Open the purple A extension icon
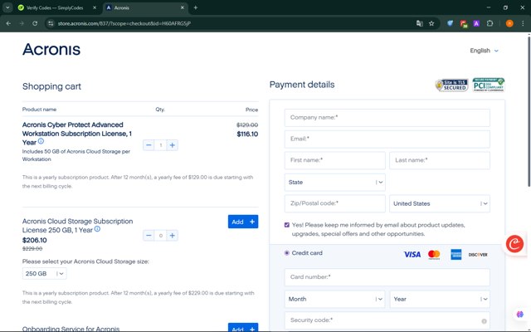The width and height of the screenshot is (531, 332). pyautogui.click(x=476, y=23)
